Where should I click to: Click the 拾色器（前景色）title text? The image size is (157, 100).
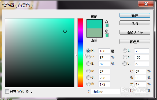click(x=17, y=5)
